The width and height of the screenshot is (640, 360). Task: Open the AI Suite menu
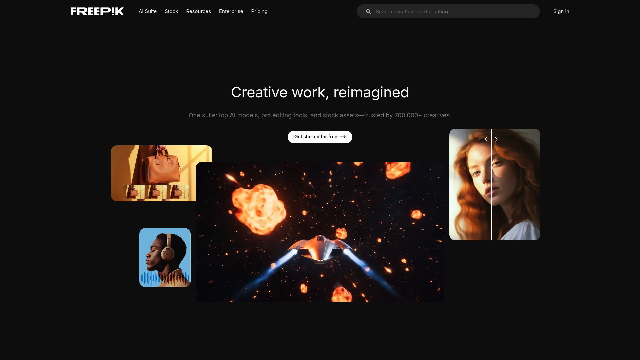click(x=148, y=11)
